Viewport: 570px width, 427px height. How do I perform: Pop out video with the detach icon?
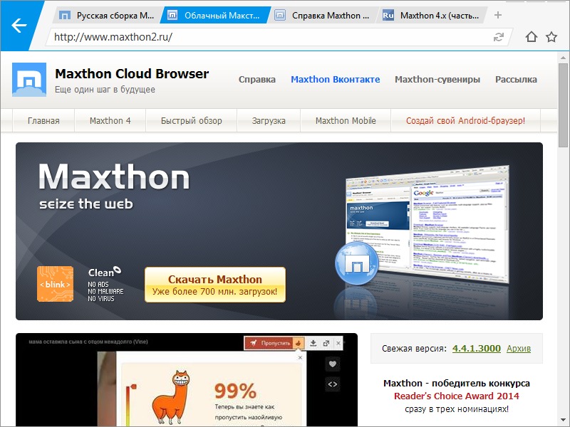(326, 343)
